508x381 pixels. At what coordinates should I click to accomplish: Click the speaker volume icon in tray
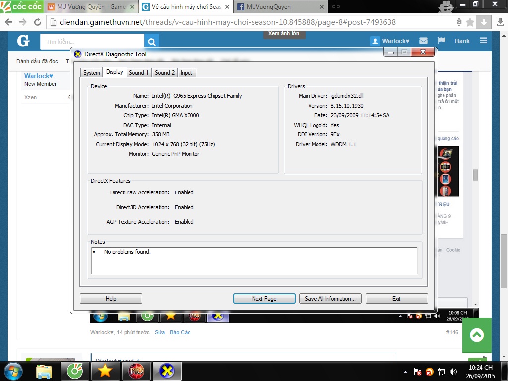click(453, 371)
